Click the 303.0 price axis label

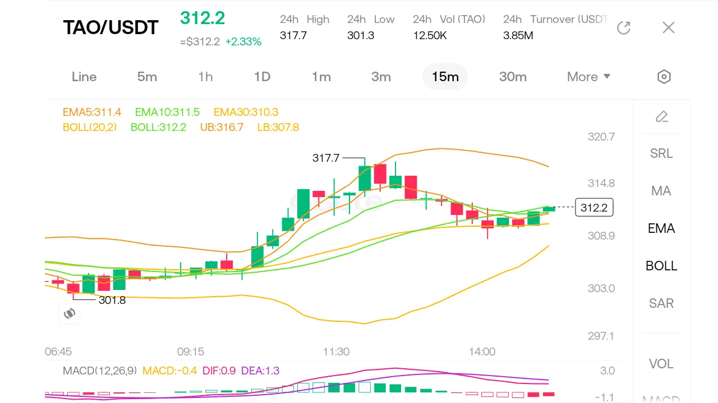[601, 288]
